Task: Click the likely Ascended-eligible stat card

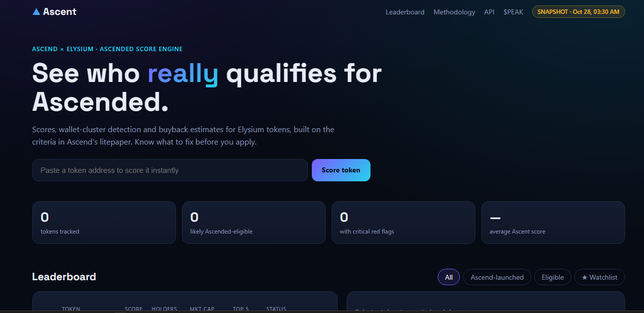Action: [254, 223]
